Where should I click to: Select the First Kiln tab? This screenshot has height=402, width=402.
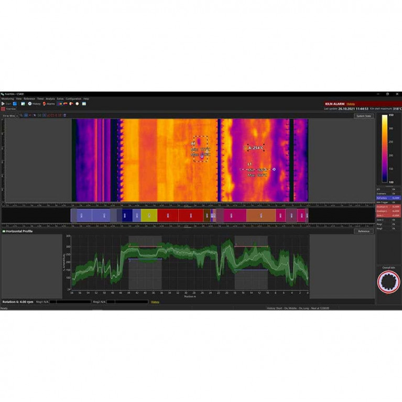click(9, 109)
